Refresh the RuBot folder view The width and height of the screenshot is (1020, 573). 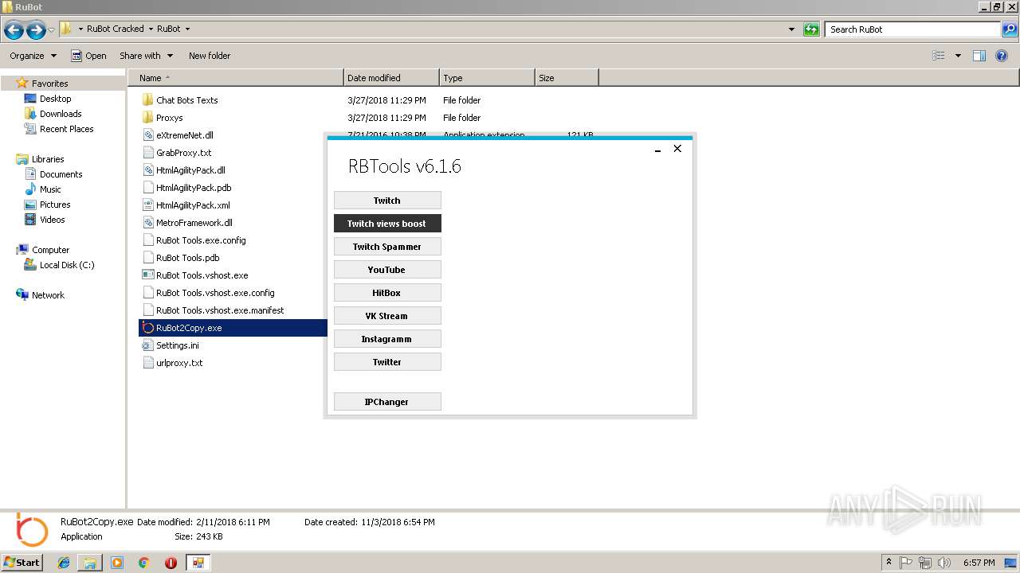click(811, 29)
